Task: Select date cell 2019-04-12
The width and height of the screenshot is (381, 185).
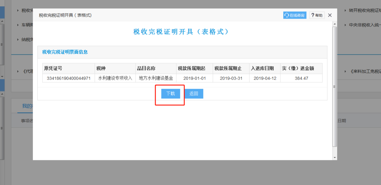Action: tap(265, 78)
